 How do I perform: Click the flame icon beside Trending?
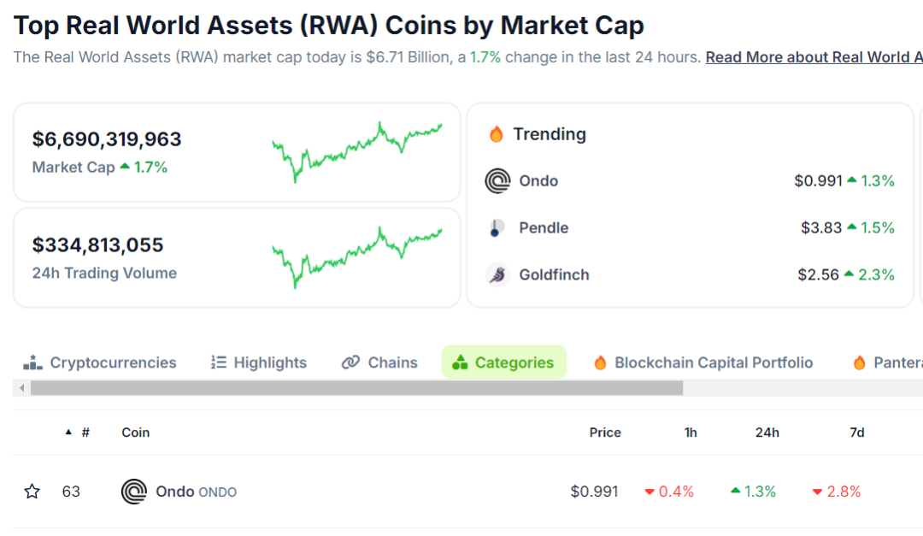[497, 134]
